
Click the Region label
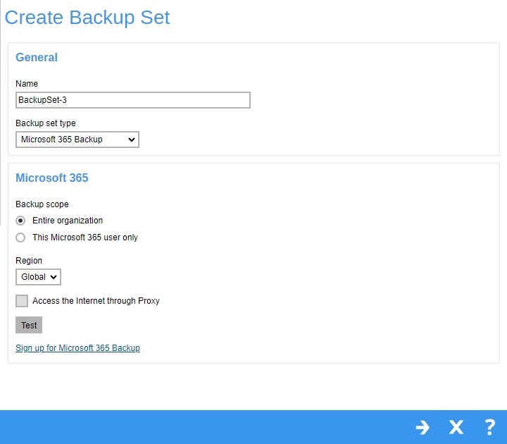coord(29,261)
